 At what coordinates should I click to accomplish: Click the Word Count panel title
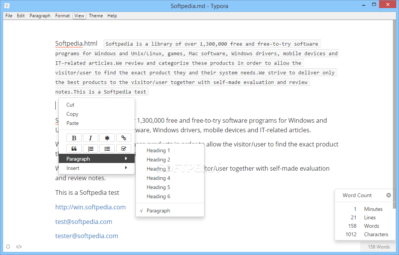(x=357, y=195)
